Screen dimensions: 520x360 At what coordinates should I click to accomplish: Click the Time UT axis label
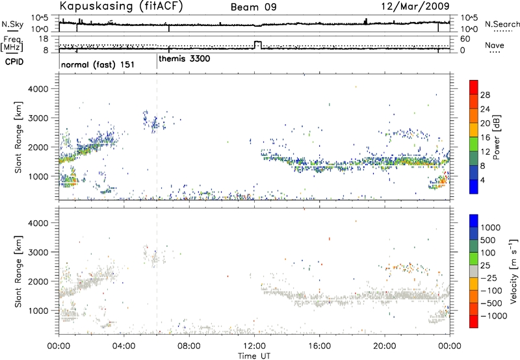point(254,356)
